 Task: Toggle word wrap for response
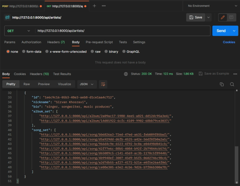[x=103, y=84]
